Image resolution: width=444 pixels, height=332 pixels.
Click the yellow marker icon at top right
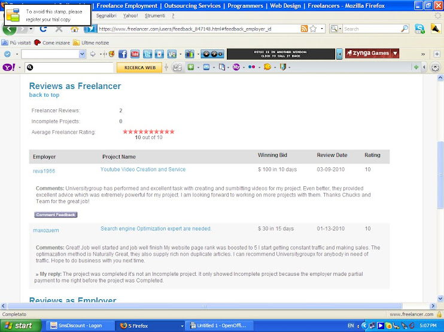tap(436, 29)
